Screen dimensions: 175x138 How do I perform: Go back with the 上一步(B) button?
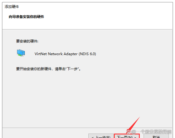click(x=101, y=136)
